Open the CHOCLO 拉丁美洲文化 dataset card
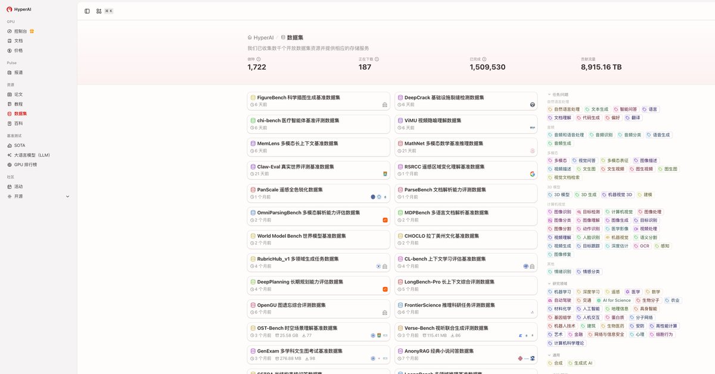The height and width of the screenshot is (374, 715). (x=466, y=239)
